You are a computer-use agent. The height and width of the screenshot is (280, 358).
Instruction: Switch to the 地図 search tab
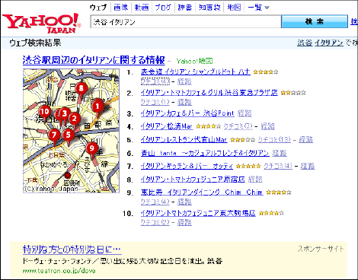click(x=234, y=8)
